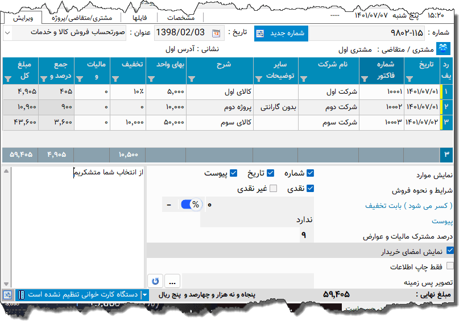The height and width of the screenshot is (321, 459).
Task: Filter the بهای واحد column
Action: [151, 79]
